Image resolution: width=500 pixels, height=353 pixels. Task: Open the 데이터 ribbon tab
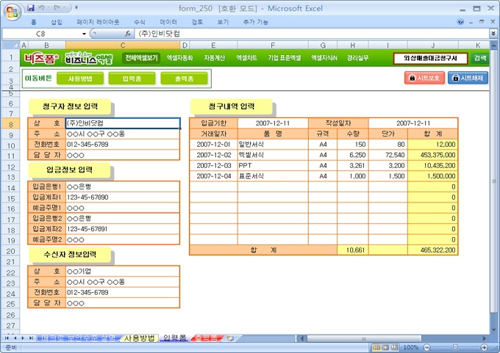(168, 22)
